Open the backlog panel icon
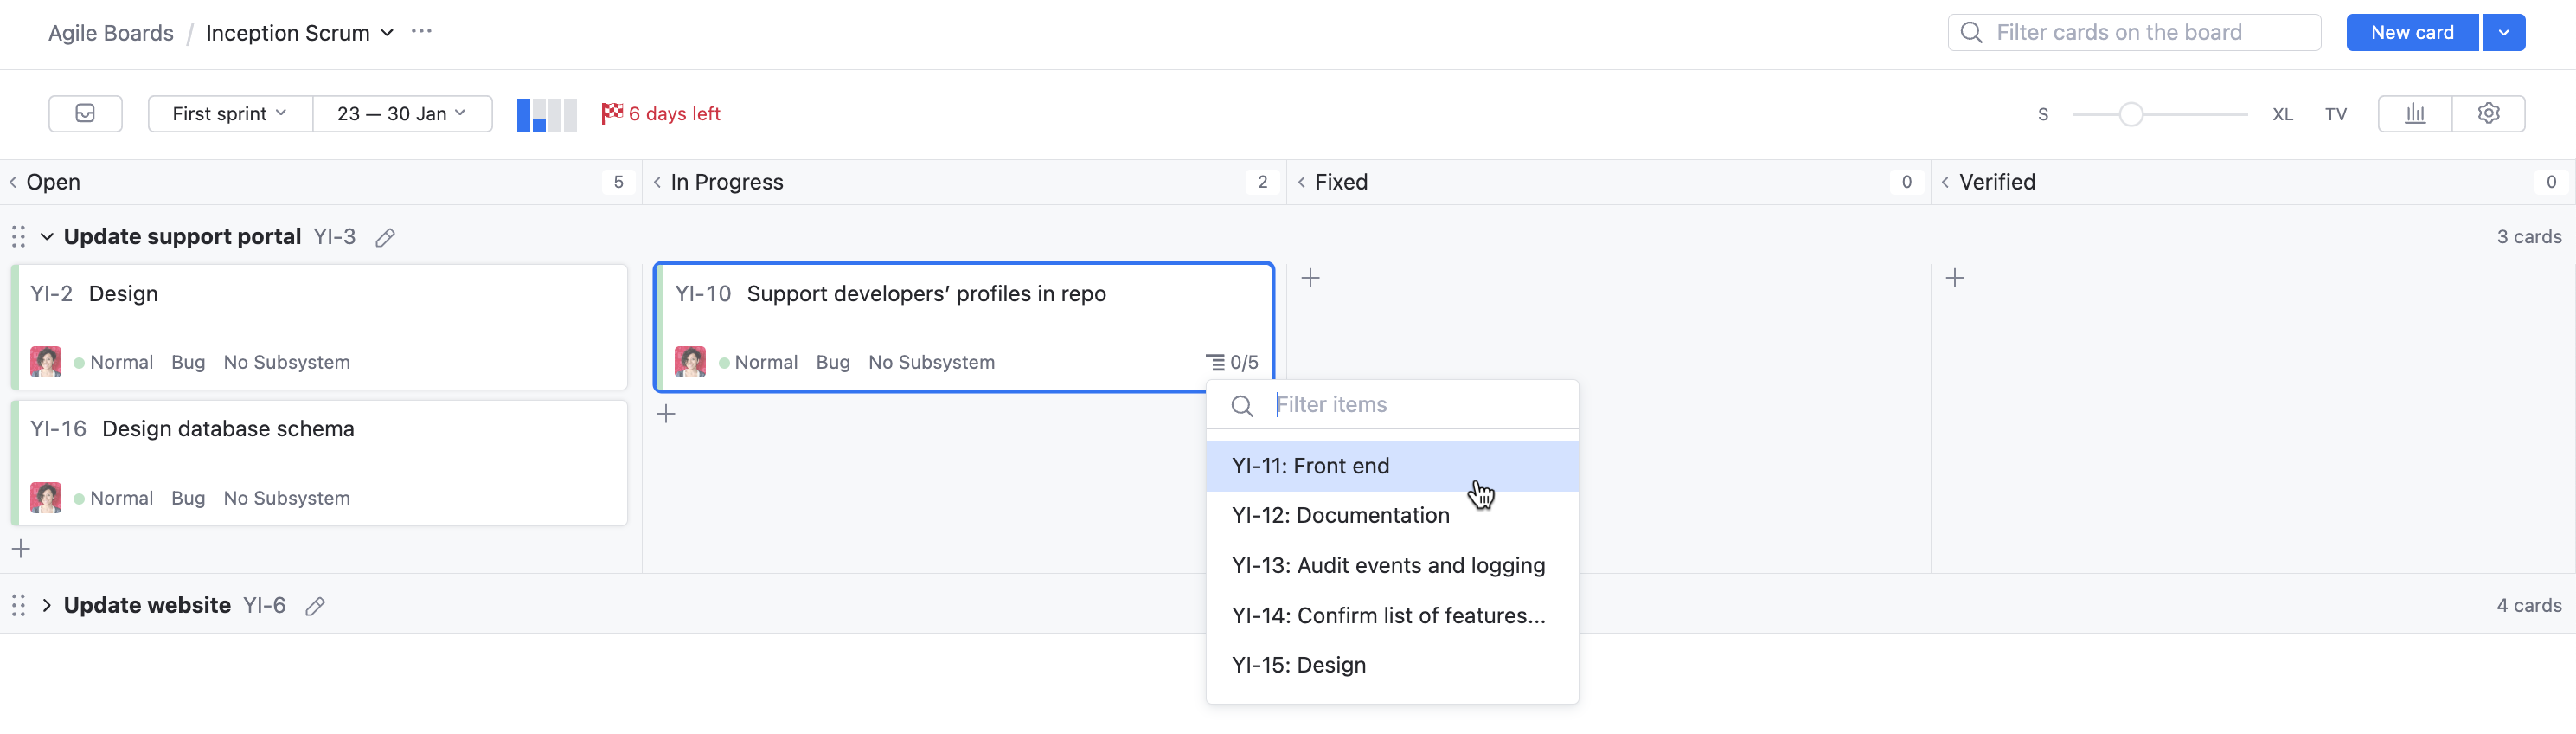 (85, 114)
